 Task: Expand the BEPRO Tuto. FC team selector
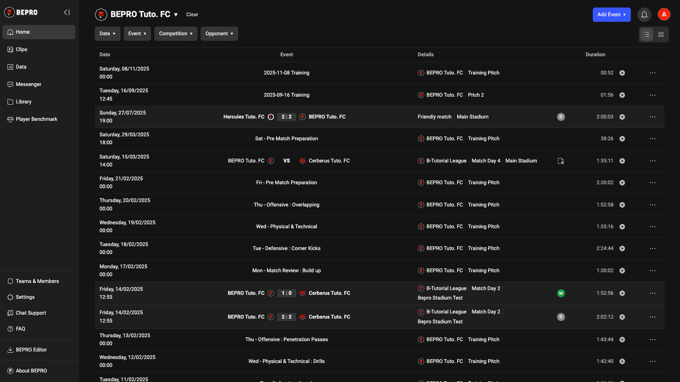tap(176, 15)
